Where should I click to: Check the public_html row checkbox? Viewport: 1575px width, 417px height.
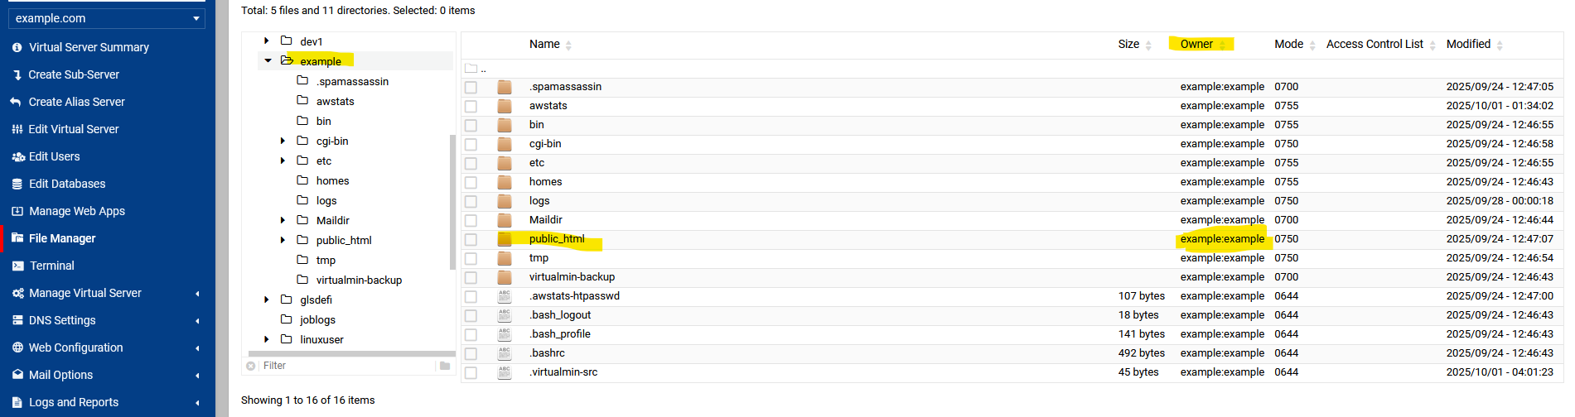coord(471,239)
